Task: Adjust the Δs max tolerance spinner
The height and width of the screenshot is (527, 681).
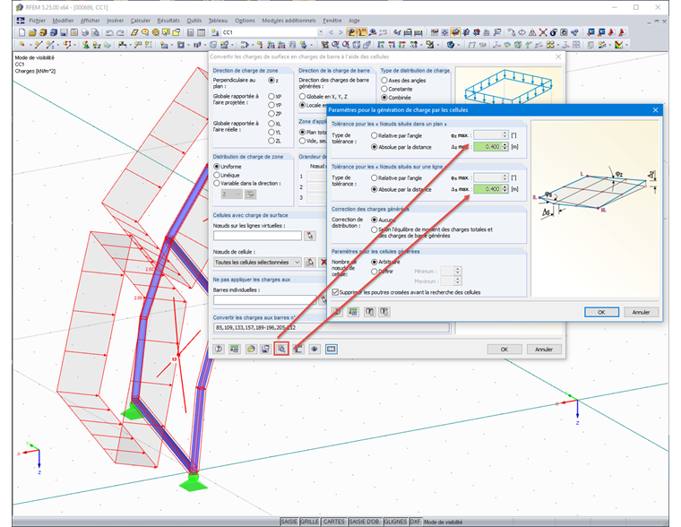Action: coord(504,189)
